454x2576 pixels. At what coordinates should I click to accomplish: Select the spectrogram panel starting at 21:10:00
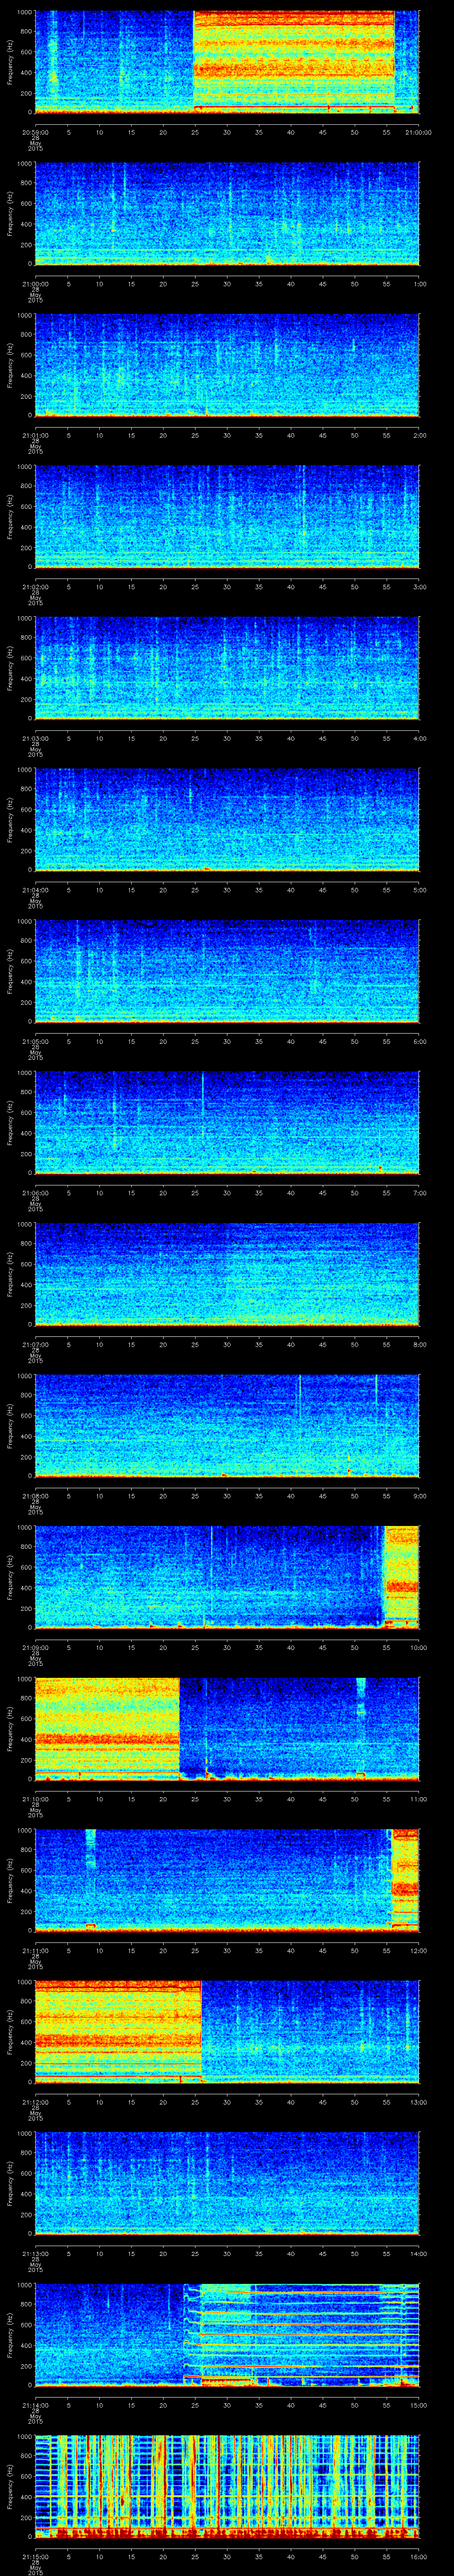(x=227, y=1728)
